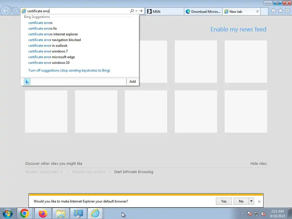Click the search magnifier icon in address bar
This screenshot has width=292, height=219.
pyautogui.click(x=132, y=11)
